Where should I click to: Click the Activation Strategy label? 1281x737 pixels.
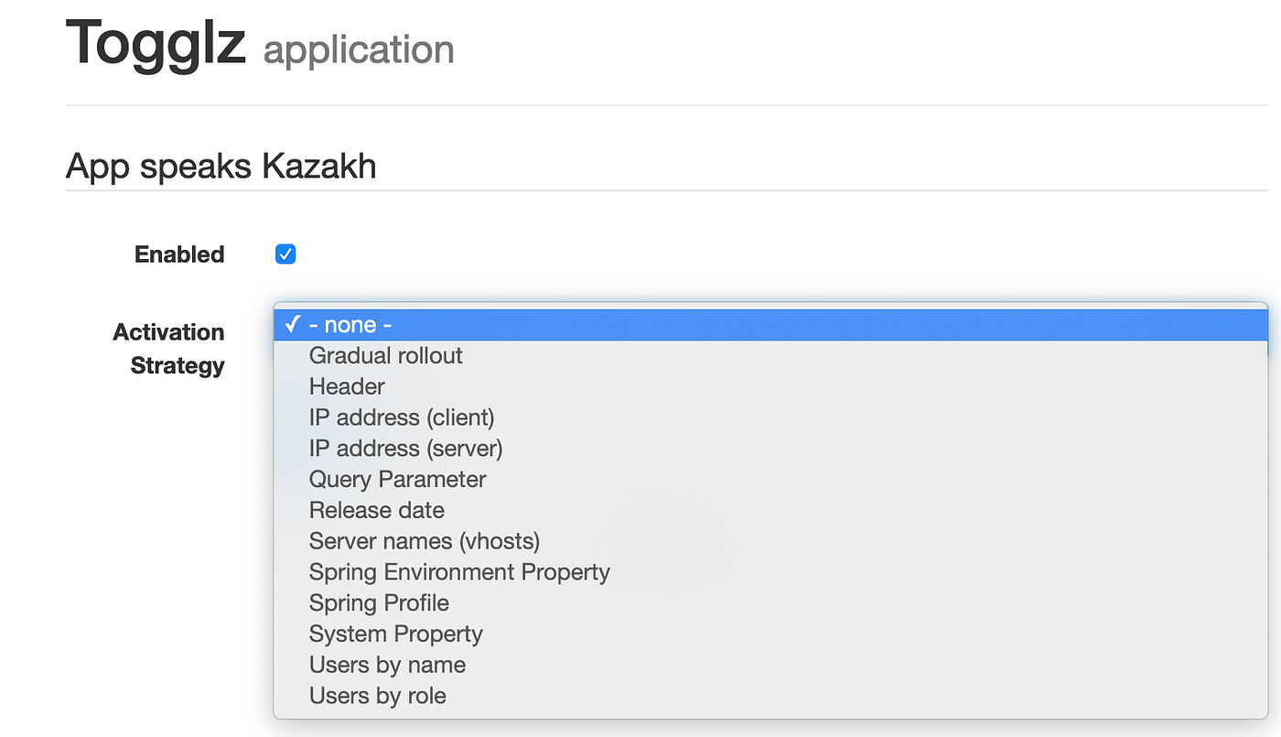coord(169,349)
